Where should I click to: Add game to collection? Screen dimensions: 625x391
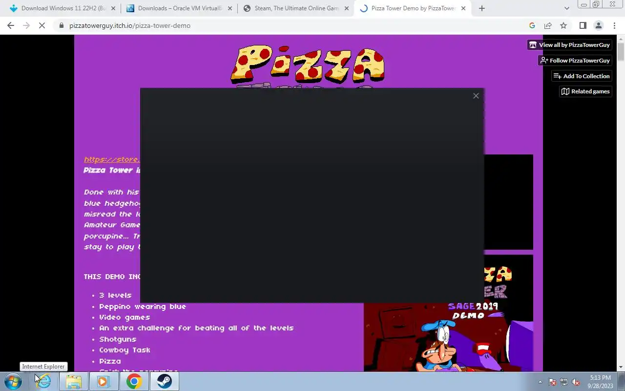coord(582,76)
